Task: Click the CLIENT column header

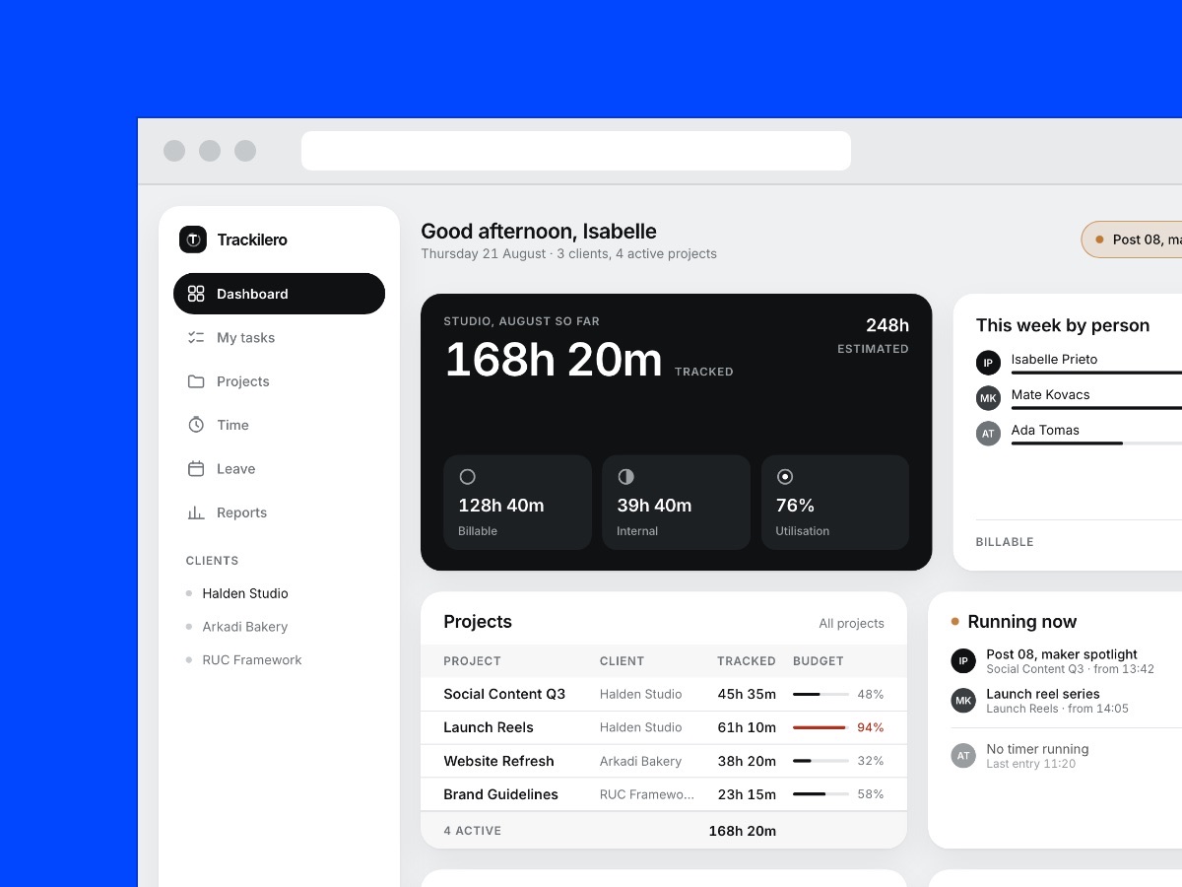Action: (622, 661)
